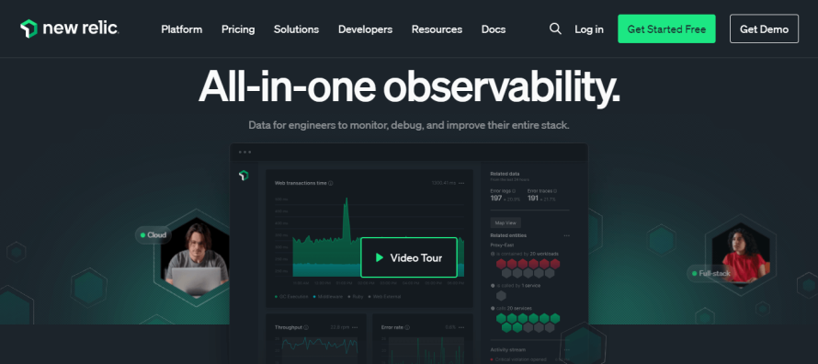Click Get Started Free button

pyautogui.click(x=666, y=28)
